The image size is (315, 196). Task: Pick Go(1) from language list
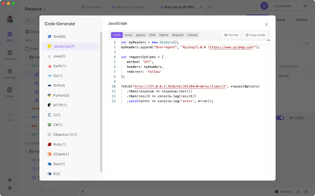(x=70, y=75)
